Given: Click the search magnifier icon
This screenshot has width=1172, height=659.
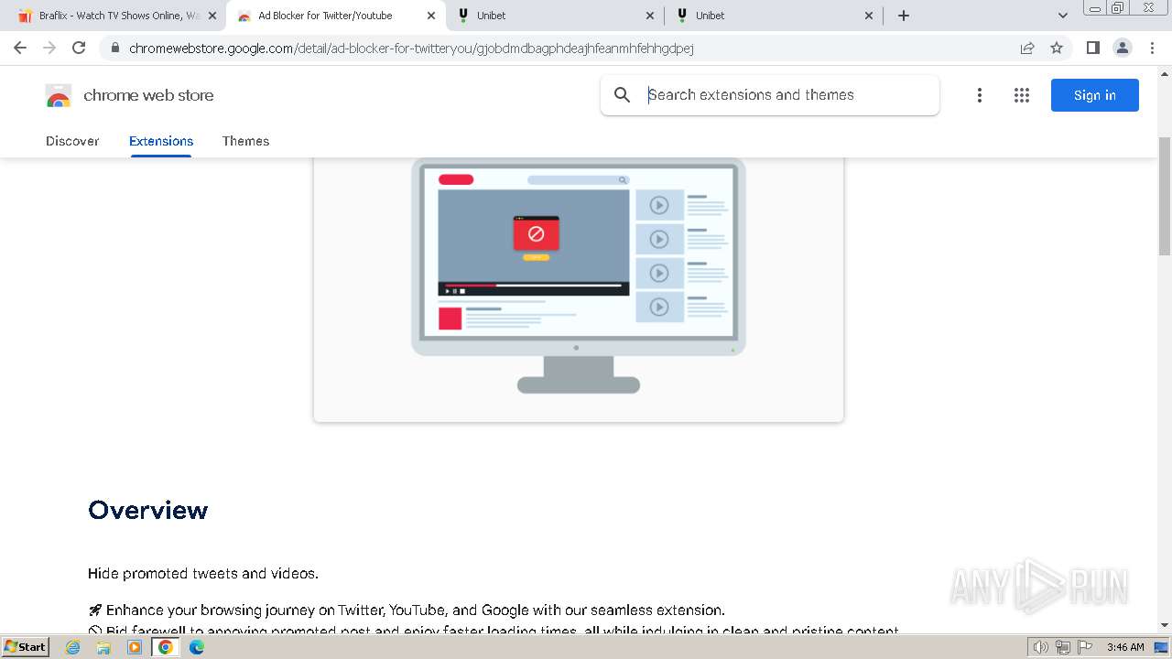Looking at the screenshot, I should click(x=623, y=95).
